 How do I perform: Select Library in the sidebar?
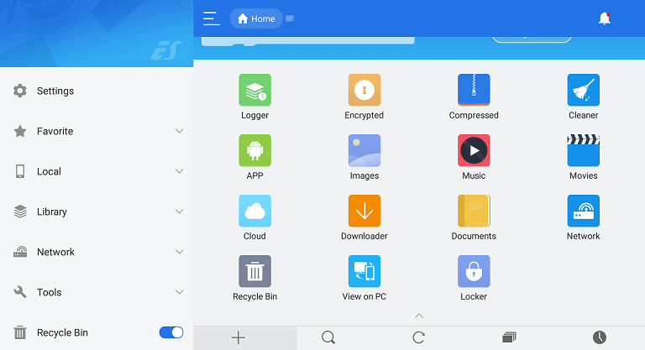52,212
